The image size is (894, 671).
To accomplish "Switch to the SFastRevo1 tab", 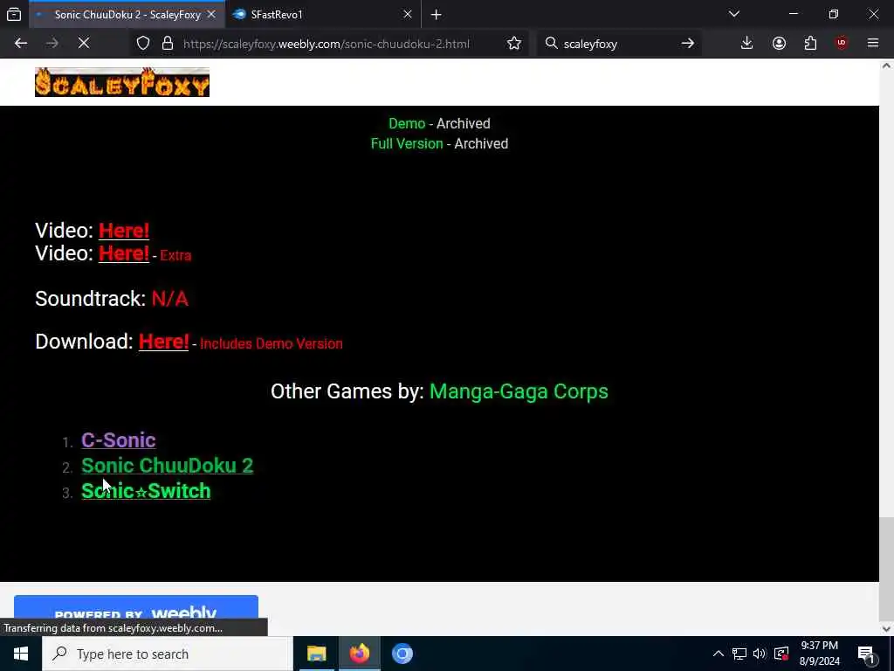I will [x=323, y=15].
